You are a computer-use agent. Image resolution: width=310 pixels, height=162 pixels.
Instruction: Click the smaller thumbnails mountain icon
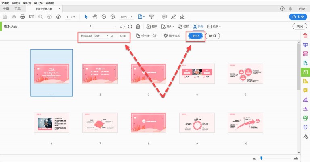[x=254, y=158]
